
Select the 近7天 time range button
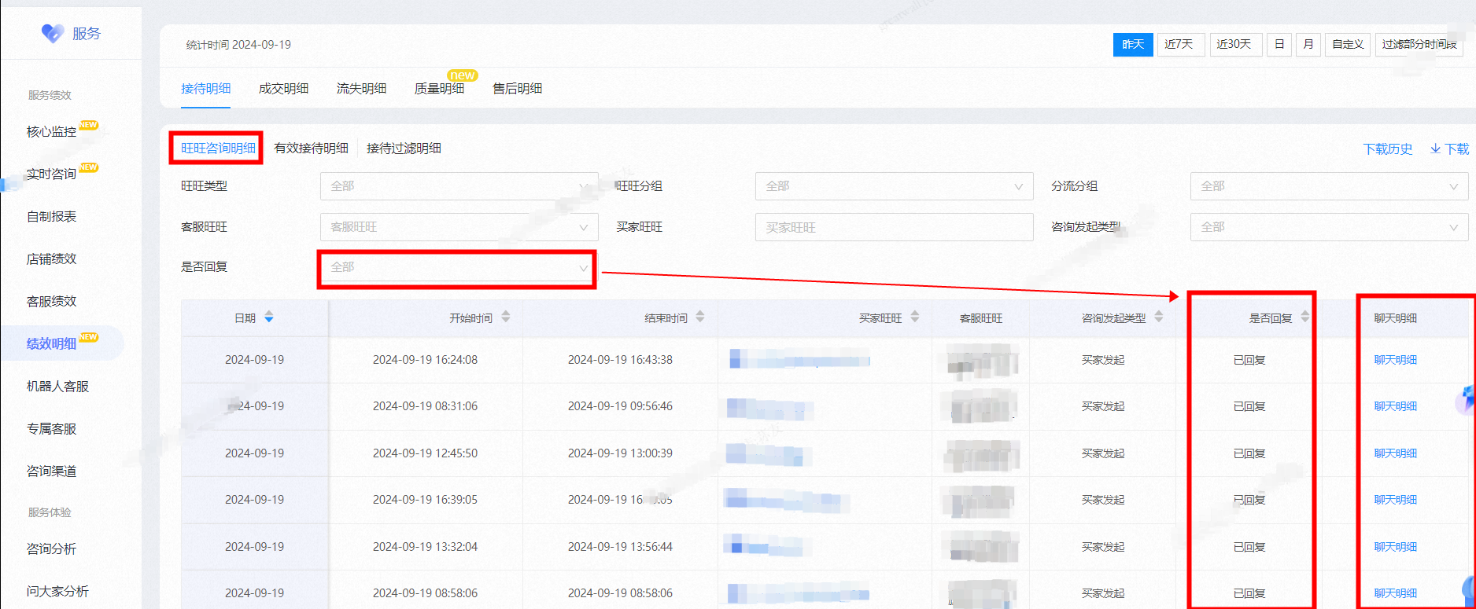(1180, 45)
